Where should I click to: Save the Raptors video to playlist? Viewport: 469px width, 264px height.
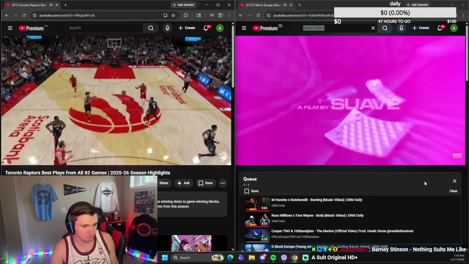[206, 183]
